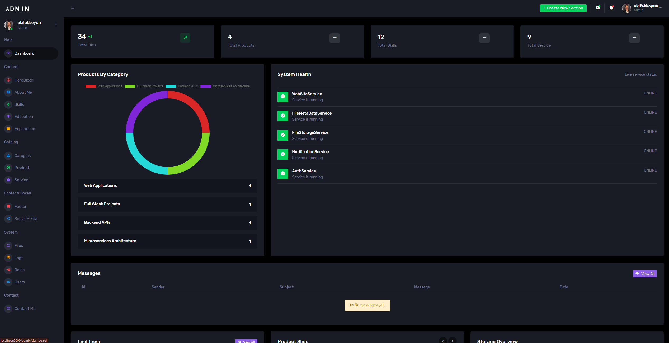The height and width of the screenshot is (343, 669).
Task: Open the notification bell
Action: (611, 8)
